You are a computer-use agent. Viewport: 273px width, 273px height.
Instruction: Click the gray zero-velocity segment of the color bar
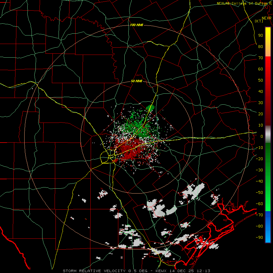coord(268,134)
